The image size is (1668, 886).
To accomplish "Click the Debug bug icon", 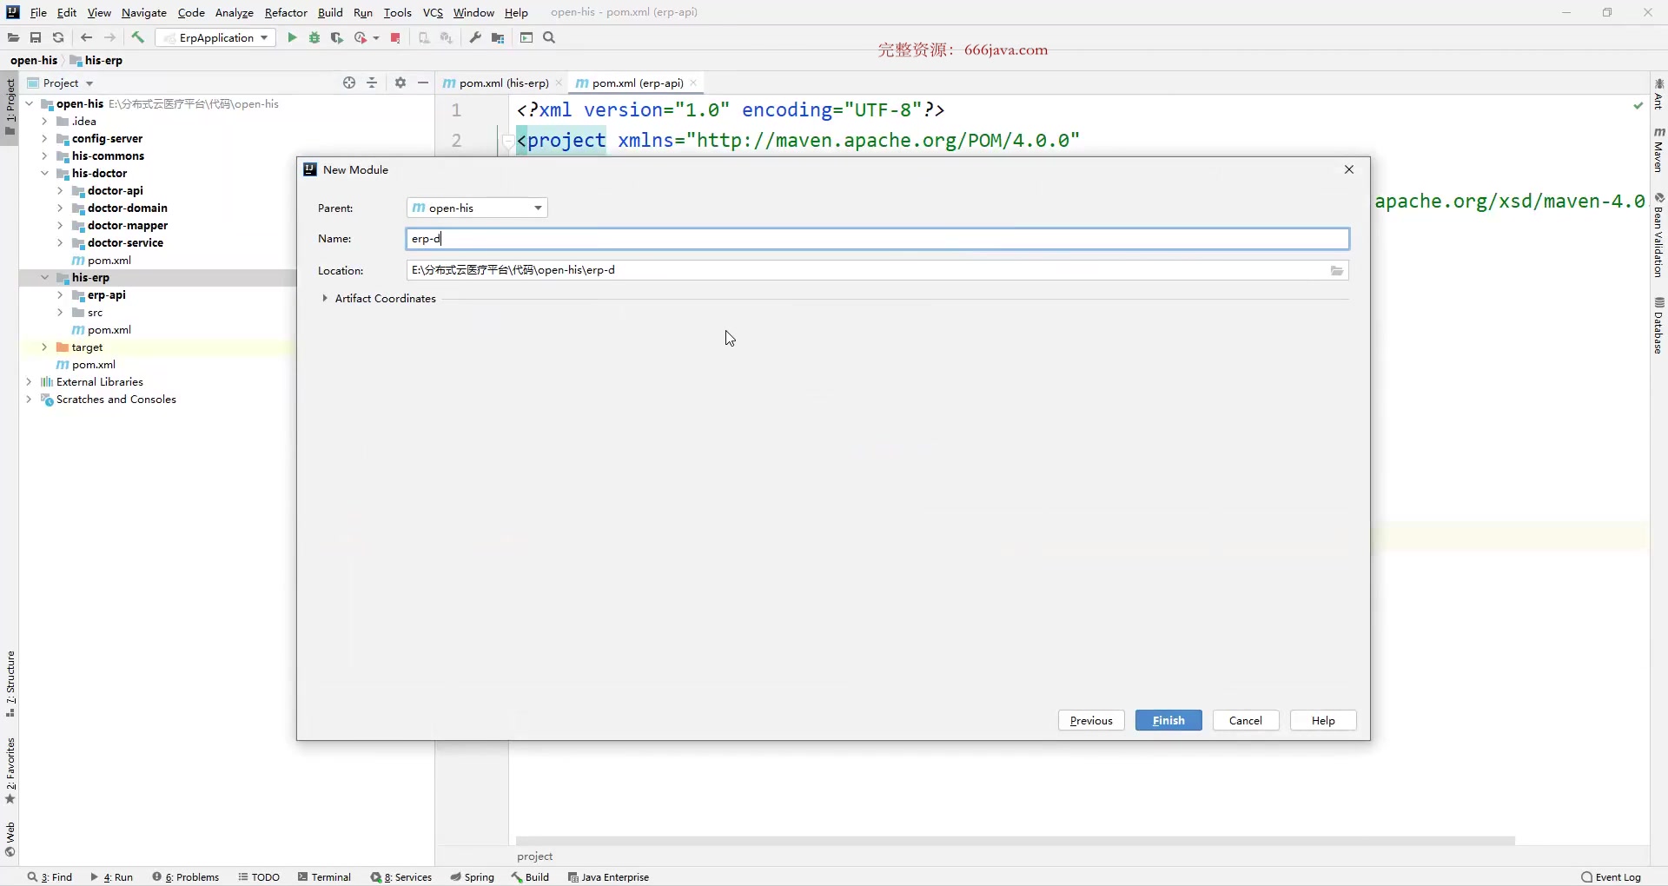I will [x=314, y=37].
